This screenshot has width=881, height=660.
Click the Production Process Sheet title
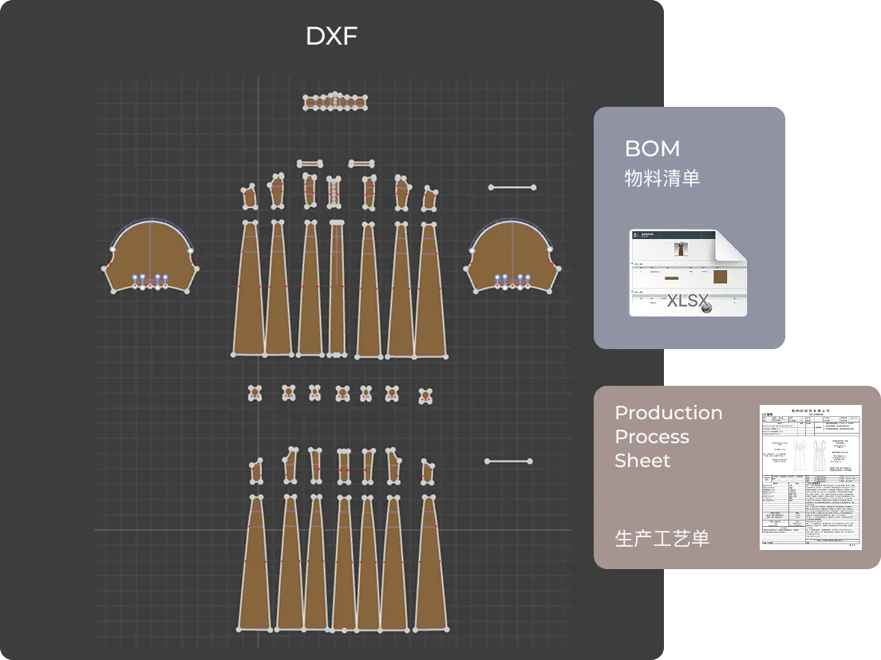click(668, 436)
